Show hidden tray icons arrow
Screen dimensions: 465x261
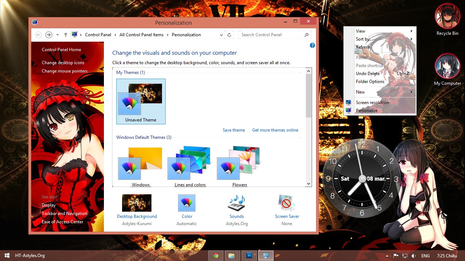click(387, 256)
